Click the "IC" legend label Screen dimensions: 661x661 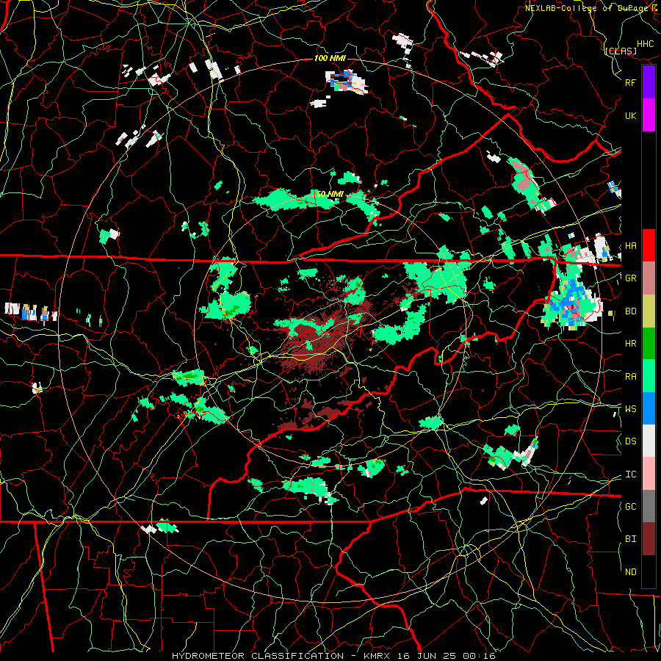click(630, 474)
